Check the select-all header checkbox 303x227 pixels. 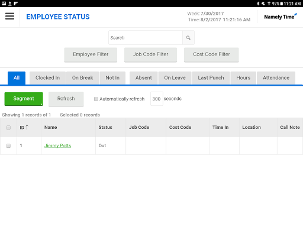pyautogui.click(x=8, y=128)
